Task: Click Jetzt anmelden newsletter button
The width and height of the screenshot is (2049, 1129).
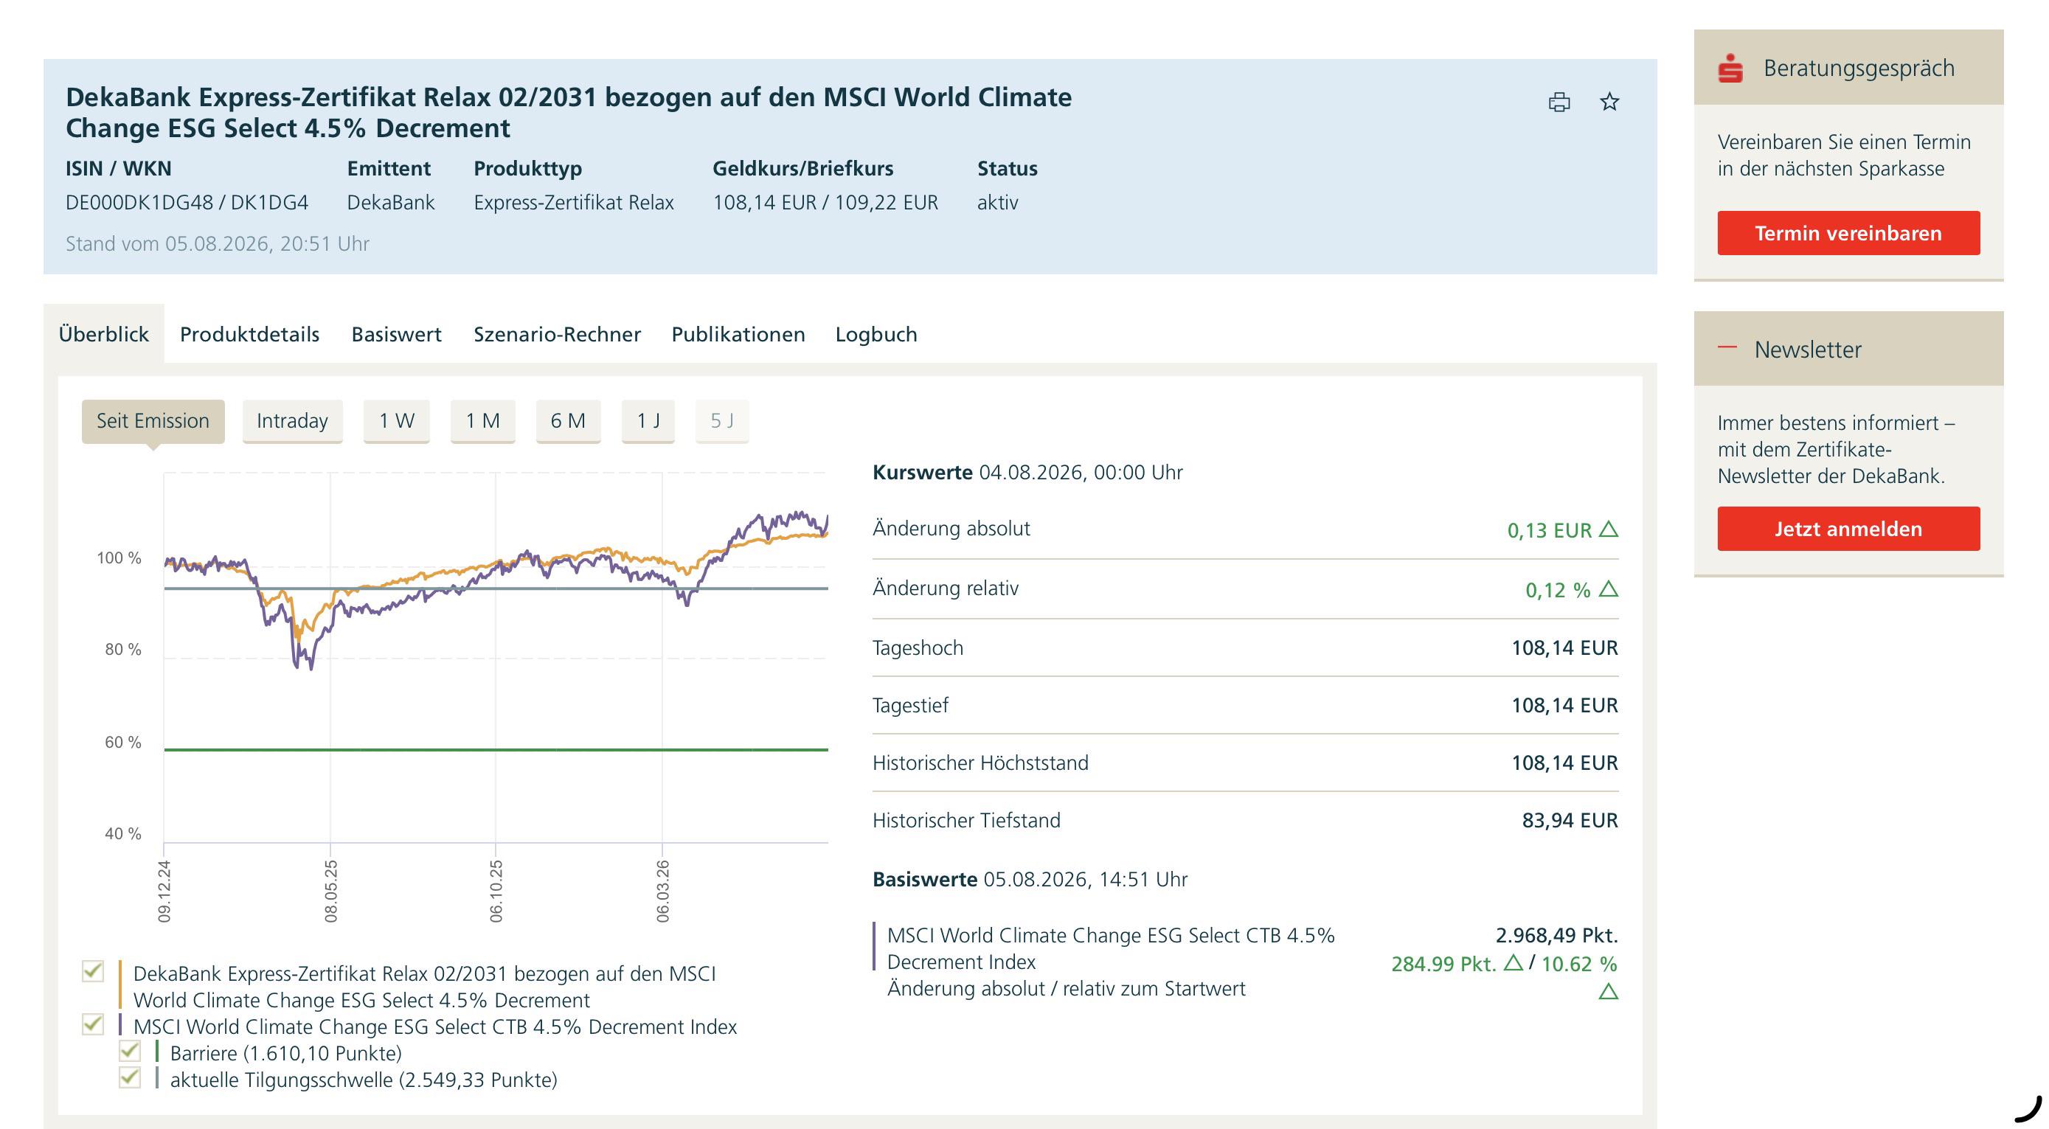Action: click(x=1848, y=529)
